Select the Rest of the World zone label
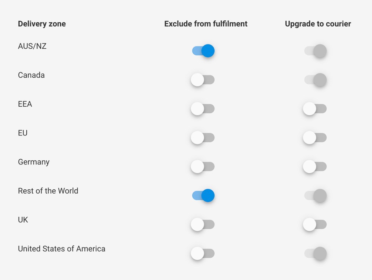The width and height of the screenshot is (372, 280). click(x=48, y=191)
